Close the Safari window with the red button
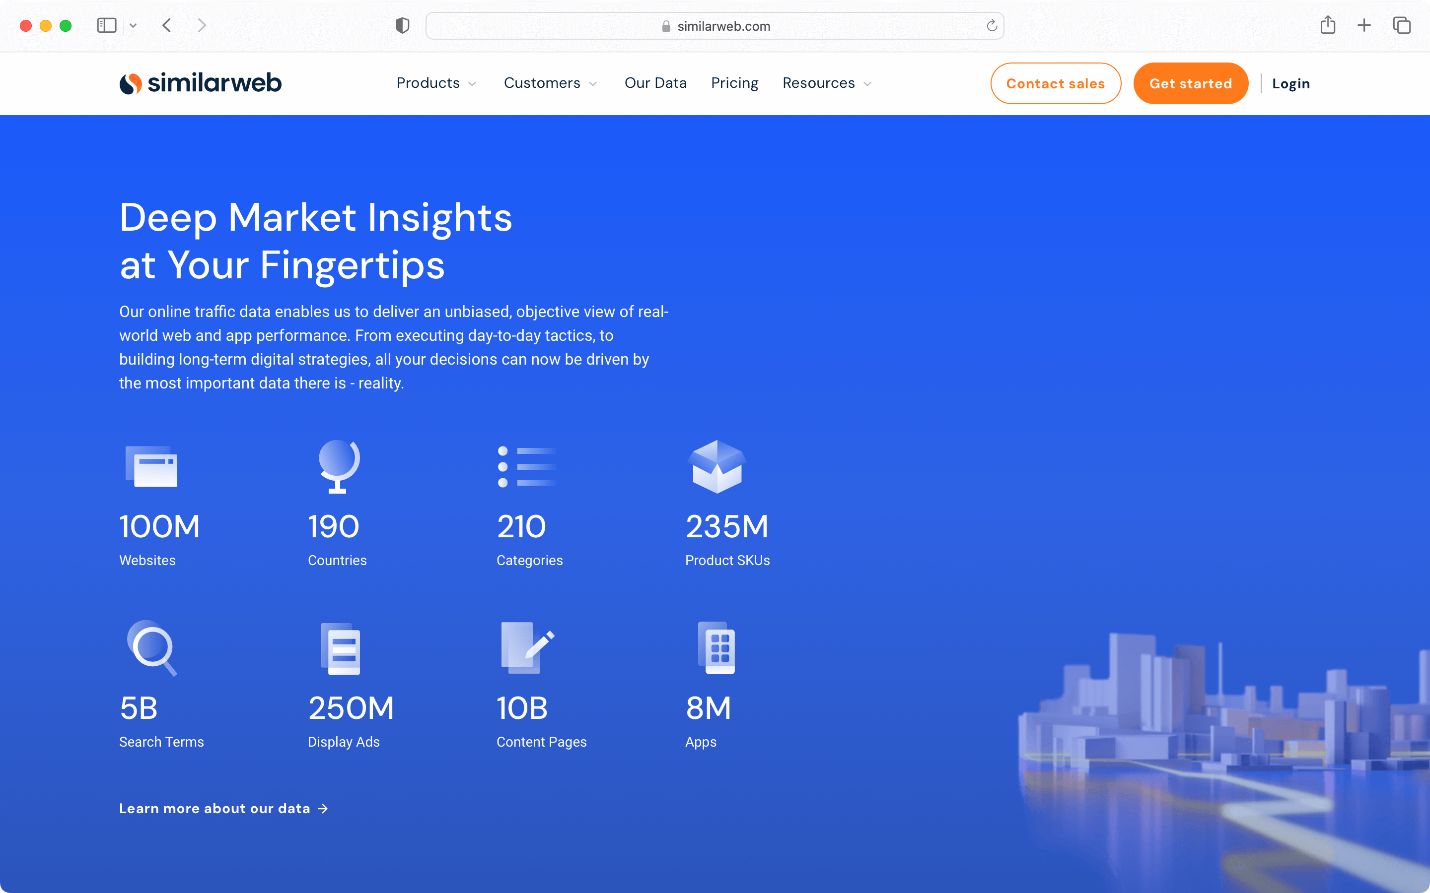The width and height of the screenshot is (1430, 893). (x=25, y=25)
